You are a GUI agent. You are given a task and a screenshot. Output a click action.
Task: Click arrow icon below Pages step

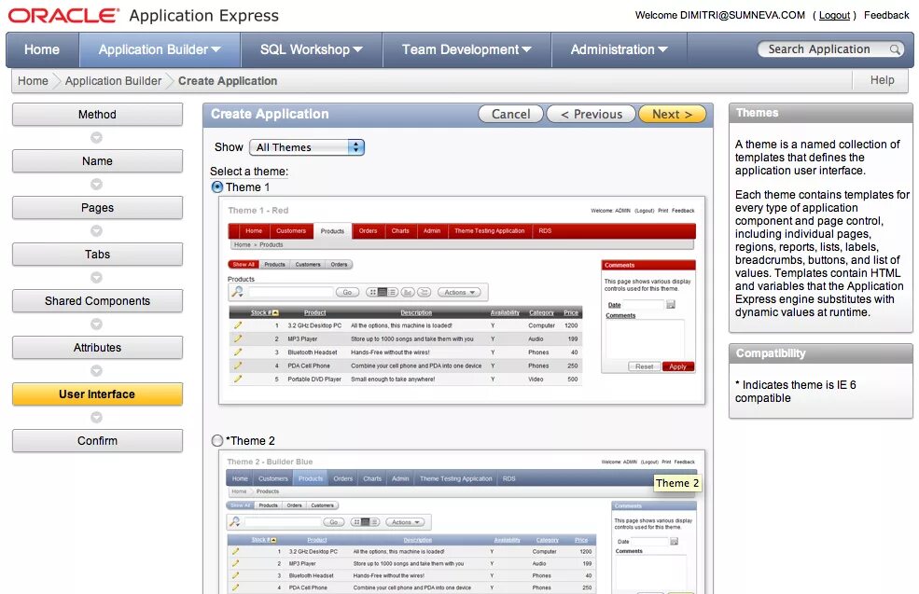click(x=97, y=231)
